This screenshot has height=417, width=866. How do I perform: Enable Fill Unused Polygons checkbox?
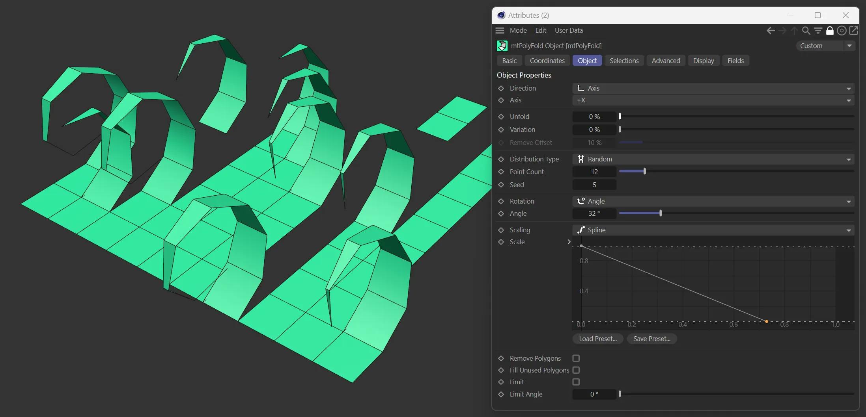pos(576,370)
